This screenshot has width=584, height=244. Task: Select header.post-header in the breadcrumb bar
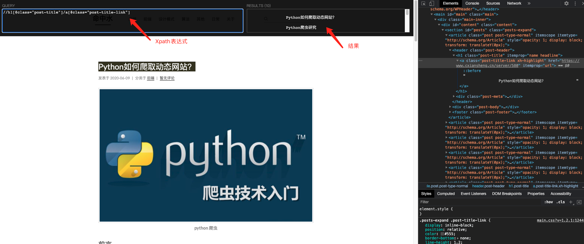pos(488,186)
